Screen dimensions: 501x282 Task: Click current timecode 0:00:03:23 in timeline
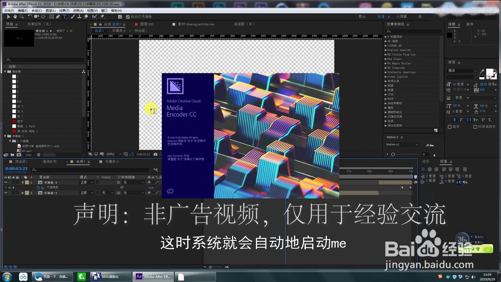17,169
